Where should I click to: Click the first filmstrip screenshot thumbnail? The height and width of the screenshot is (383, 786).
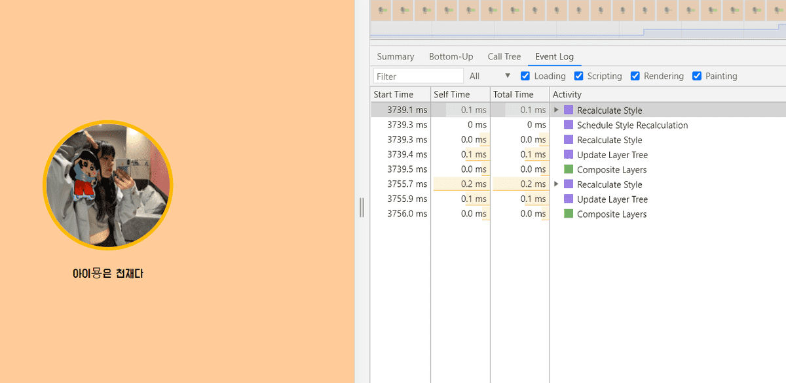381,10
